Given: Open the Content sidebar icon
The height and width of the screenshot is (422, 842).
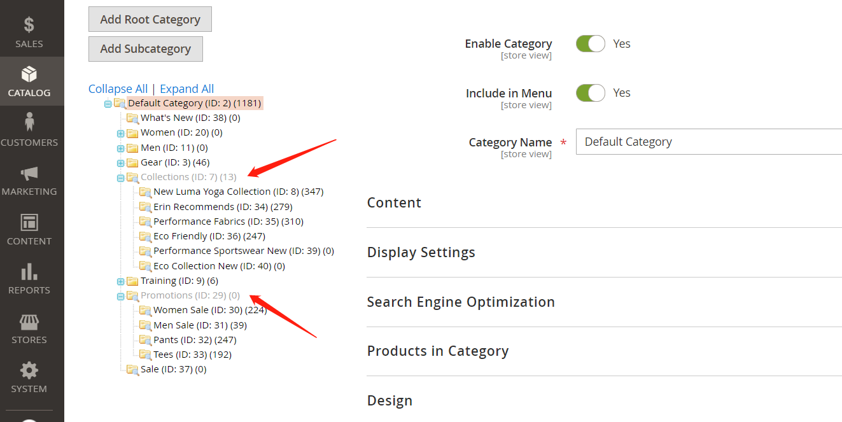Looking at the screenshot, I should click(29, 222).
